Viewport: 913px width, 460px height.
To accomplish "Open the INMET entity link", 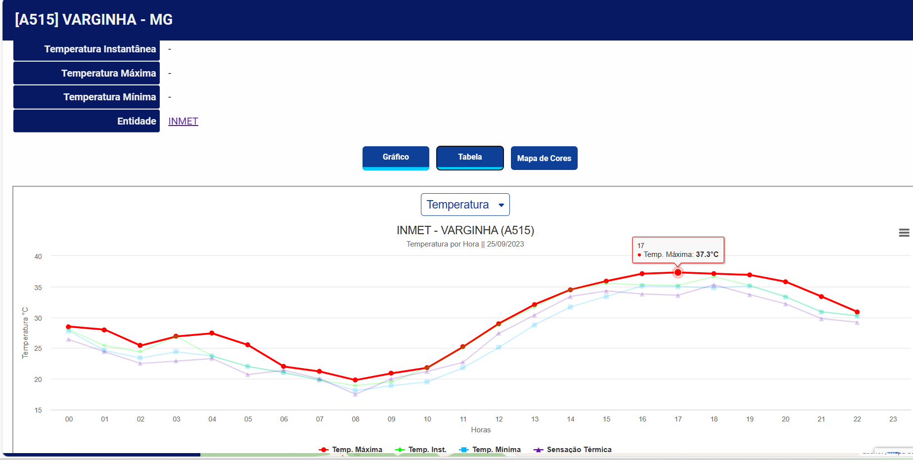I will pos(183,121).
